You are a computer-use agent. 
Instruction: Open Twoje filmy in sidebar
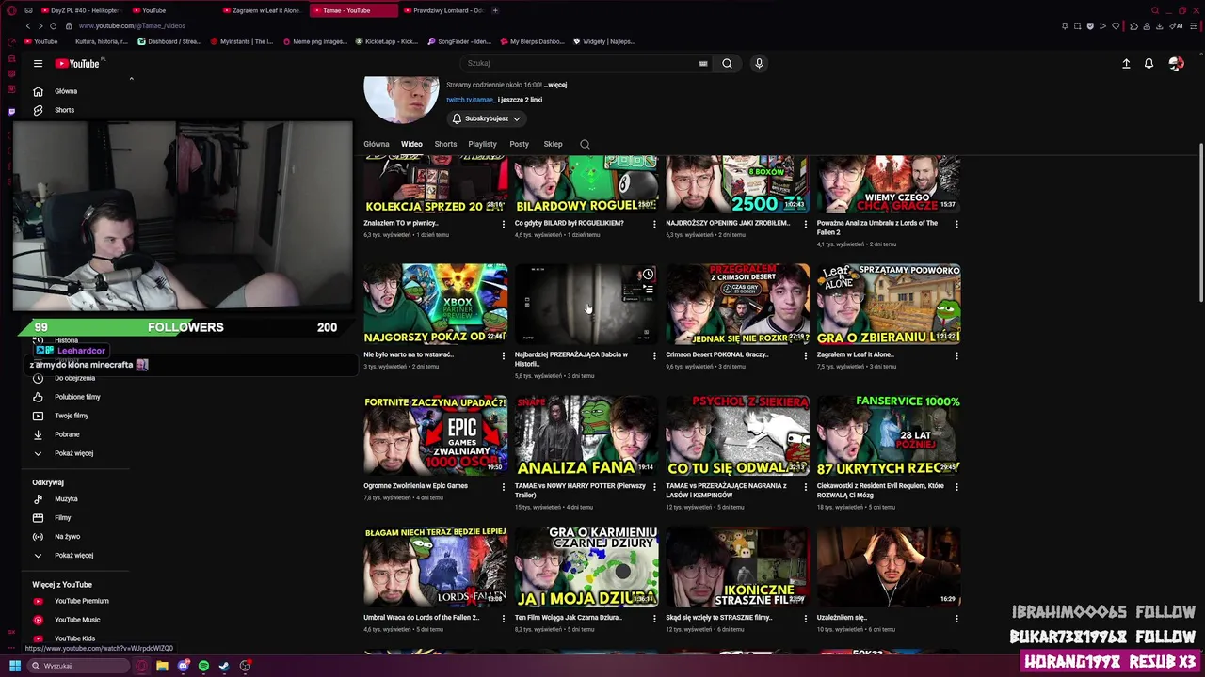(x=72, y=416)
